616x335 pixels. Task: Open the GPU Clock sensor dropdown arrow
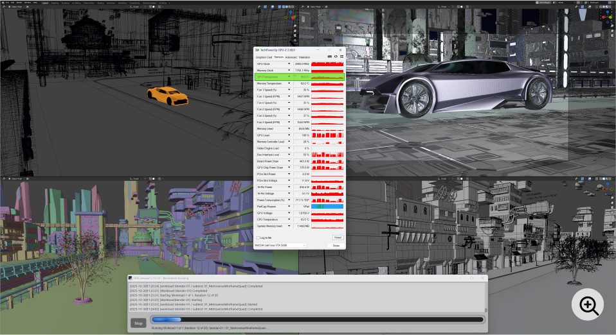289,64
